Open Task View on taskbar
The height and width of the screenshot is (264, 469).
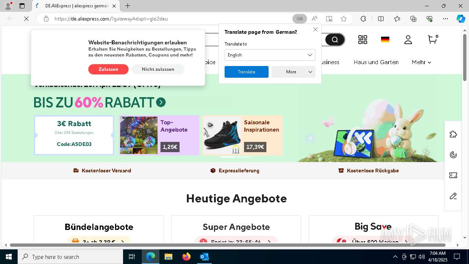click(x=132, y=257)
